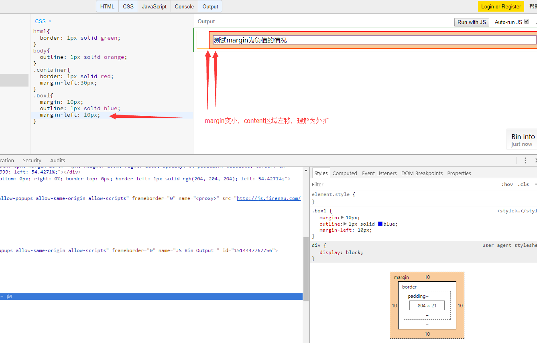Click the html{ selector line in CSS editor
This screenshot has height=343, width=537.
coord(42,31)
